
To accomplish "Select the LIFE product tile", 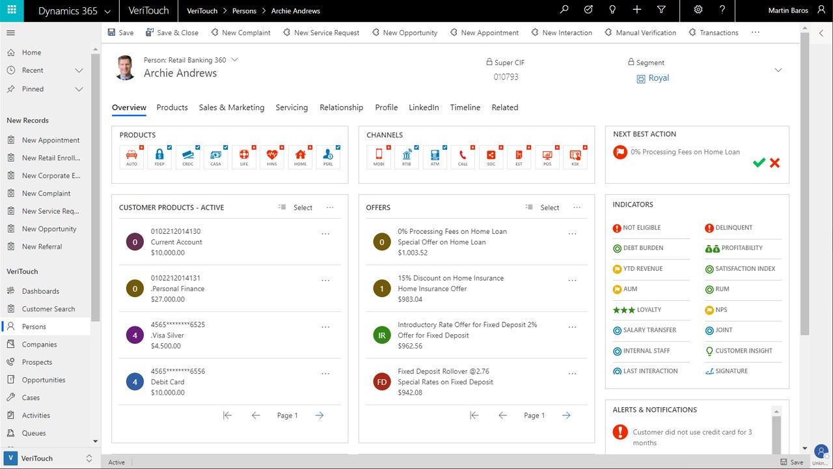I will click(244, 156).
